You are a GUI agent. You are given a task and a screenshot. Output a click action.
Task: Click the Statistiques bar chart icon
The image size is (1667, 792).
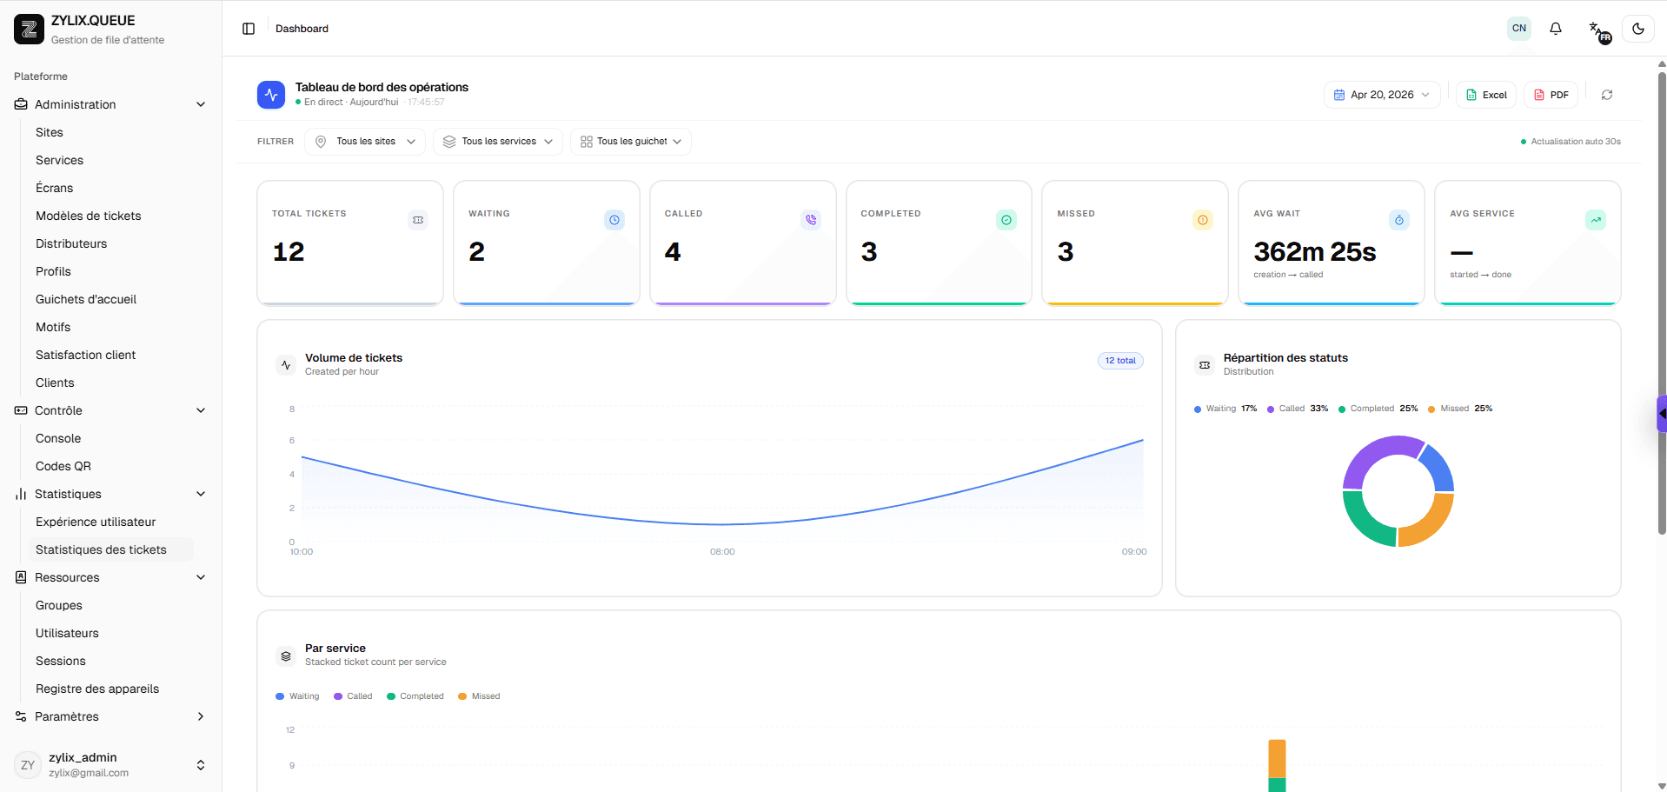(x=21, y=494)
